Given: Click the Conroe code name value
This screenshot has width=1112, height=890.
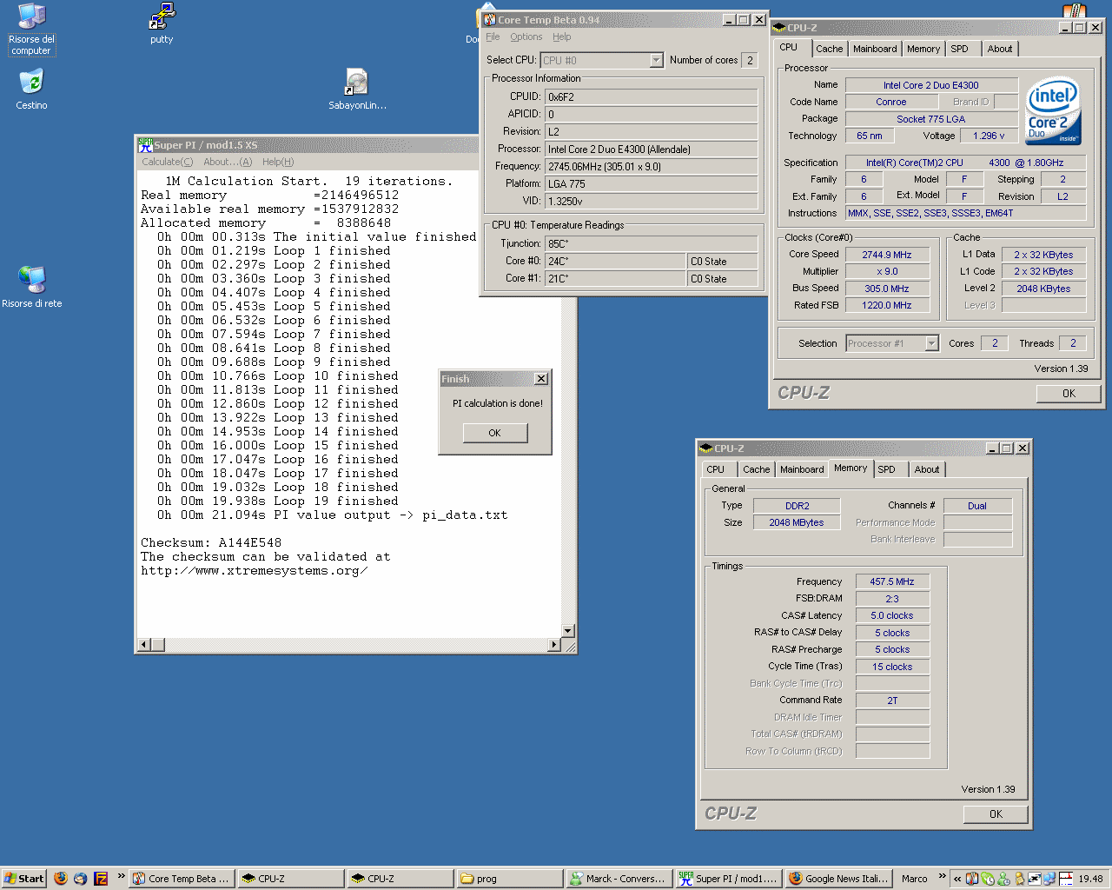Looking at the screenshot, I should point(890,102).
